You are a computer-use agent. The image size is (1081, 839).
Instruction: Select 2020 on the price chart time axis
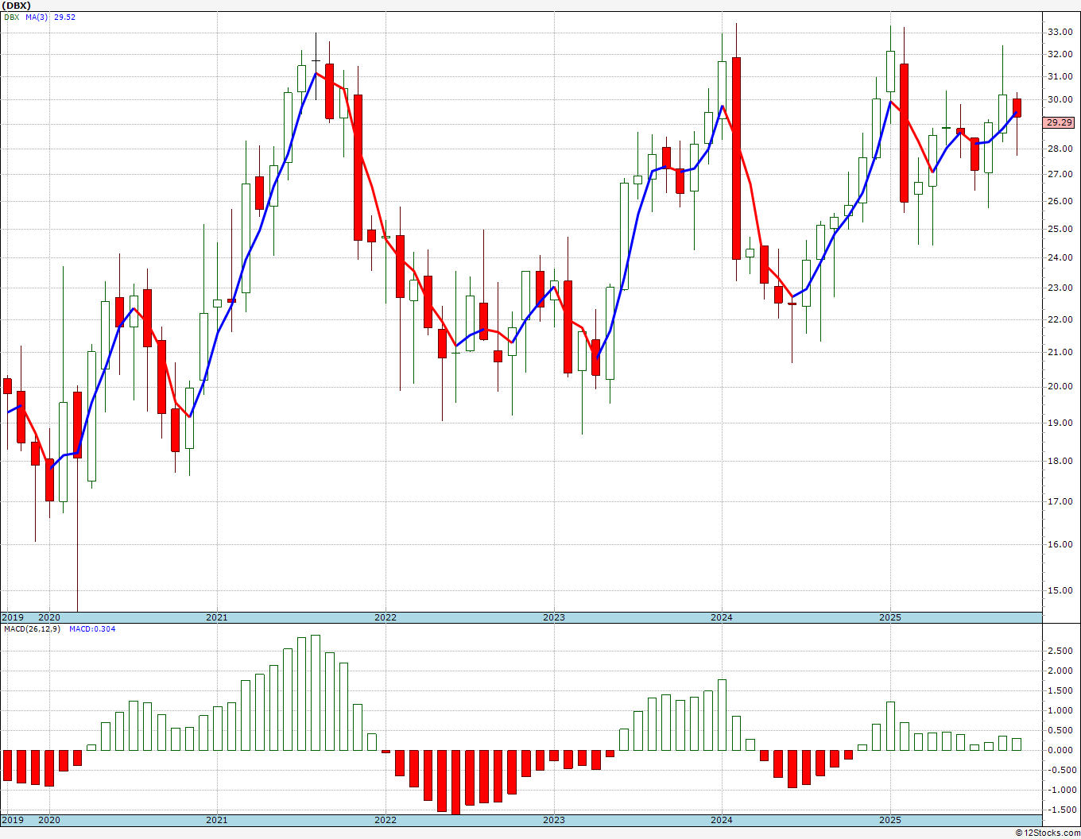tap(49, 617)
